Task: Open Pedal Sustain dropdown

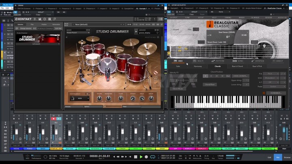Action: pyautogui.click(x=274, y=87)
